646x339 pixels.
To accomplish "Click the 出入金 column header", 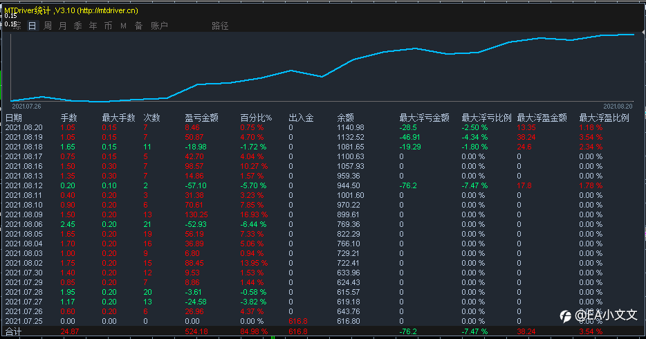I will (x=301, y=118).
